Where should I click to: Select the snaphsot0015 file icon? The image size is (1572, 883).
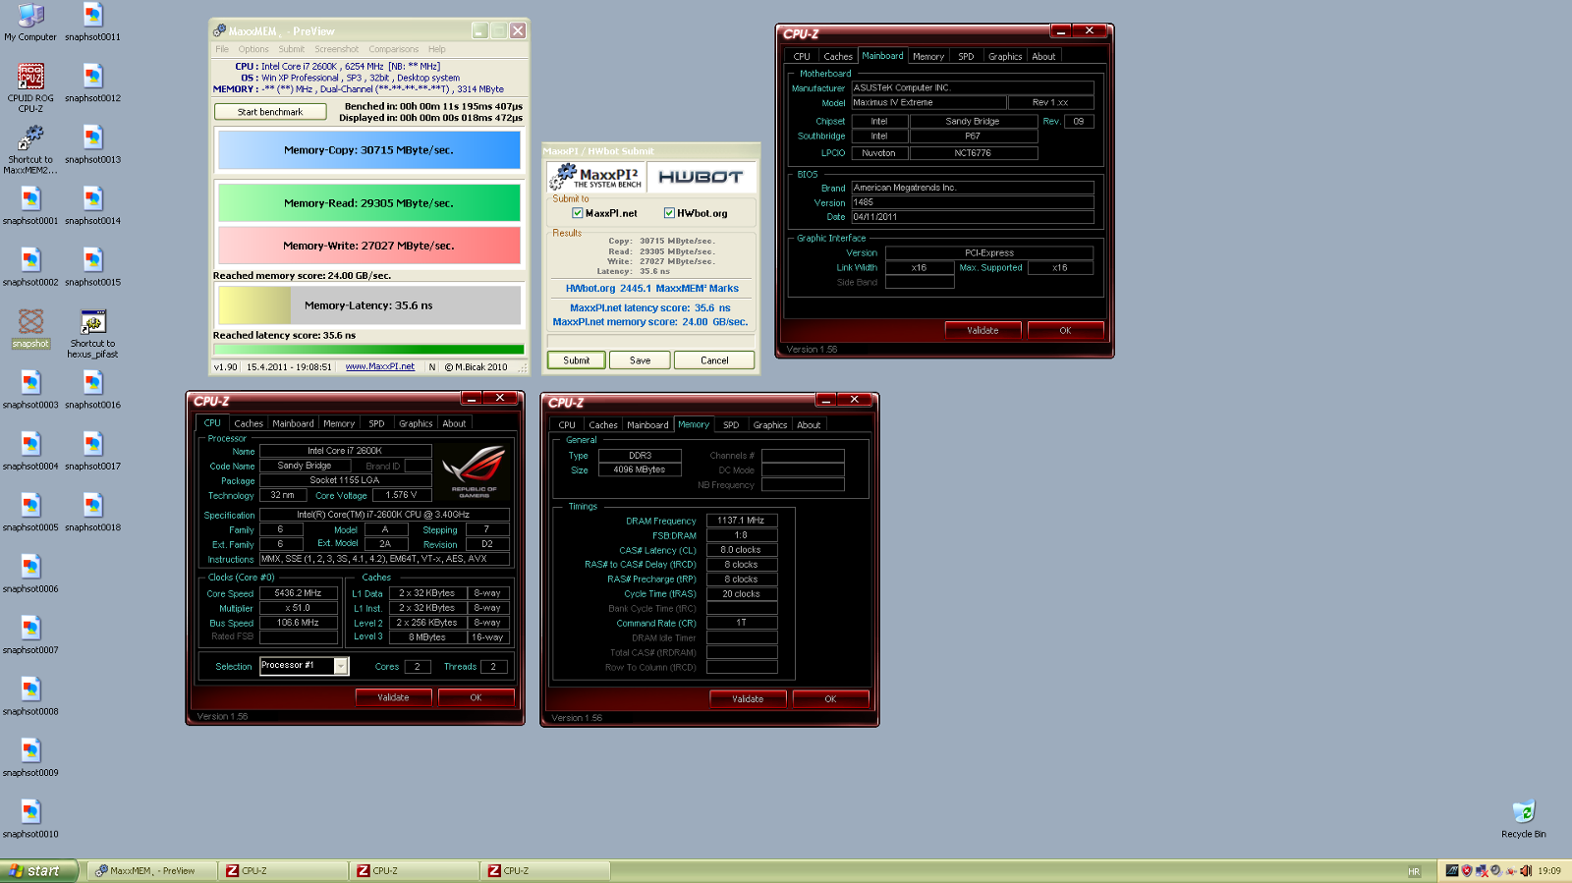pos(92,267)
